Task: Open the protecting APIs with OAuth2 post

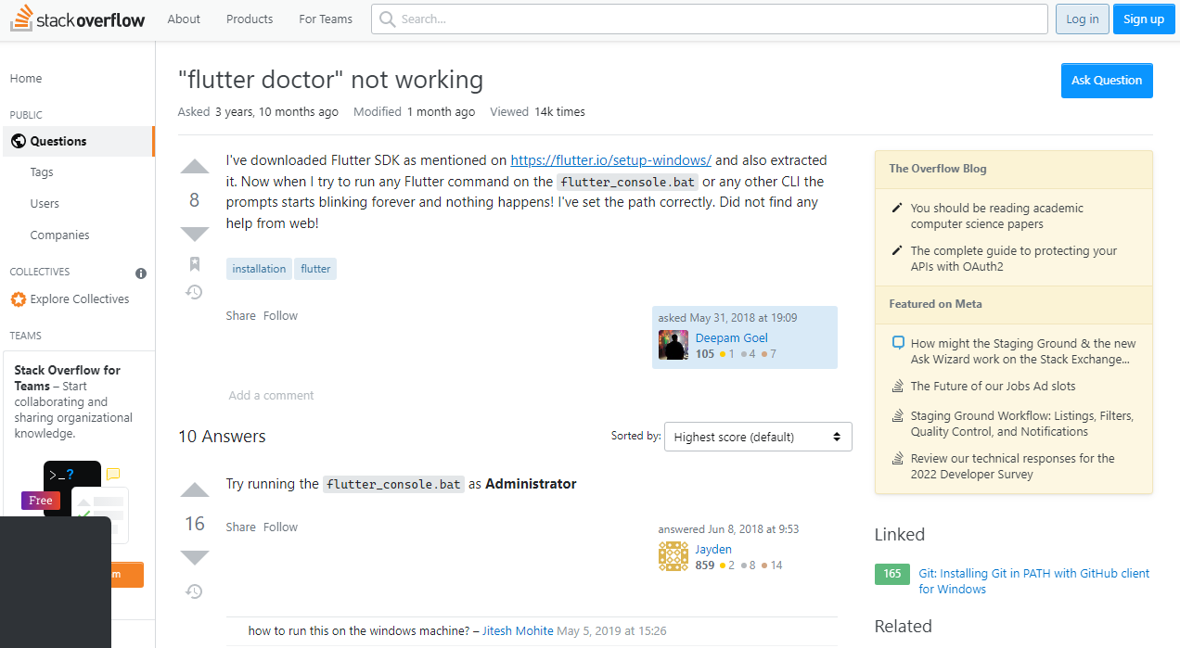Action: 1014,259
